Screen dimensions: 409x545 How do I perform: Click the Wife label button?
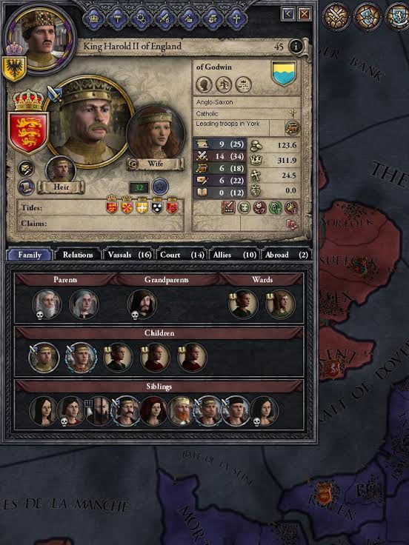click(x=155, y=164)
